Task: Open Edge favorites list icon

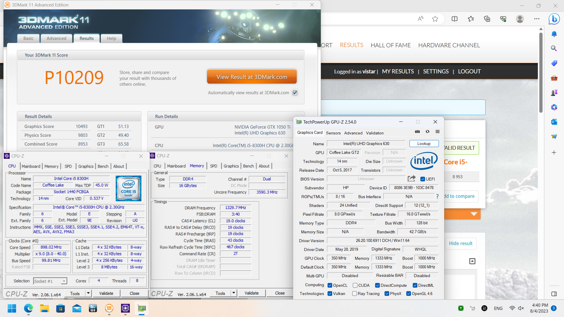Action: click(x=471, y=19)
